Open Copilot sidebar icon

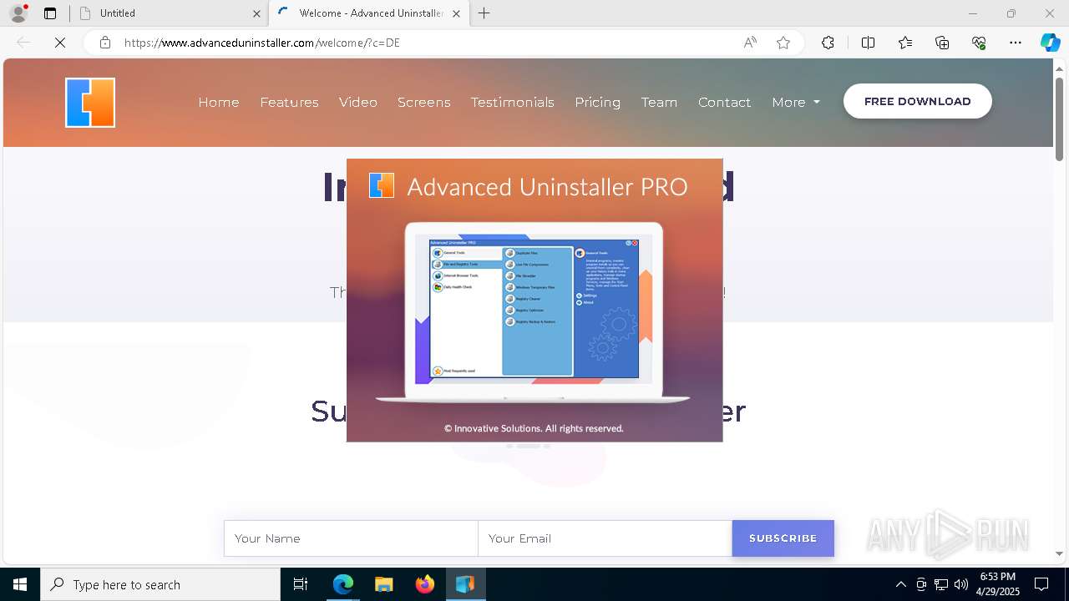1050,43
